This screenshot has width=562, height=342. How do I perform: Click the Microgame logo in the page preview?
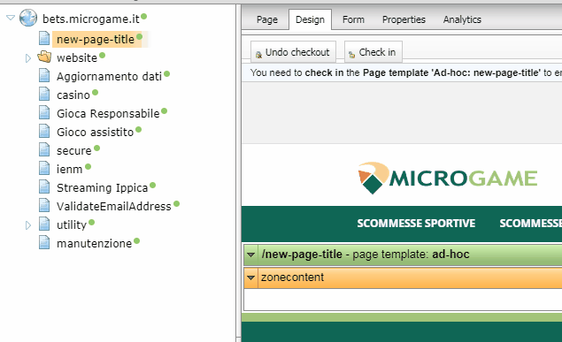pyautogui.click(x=447, y=178)
